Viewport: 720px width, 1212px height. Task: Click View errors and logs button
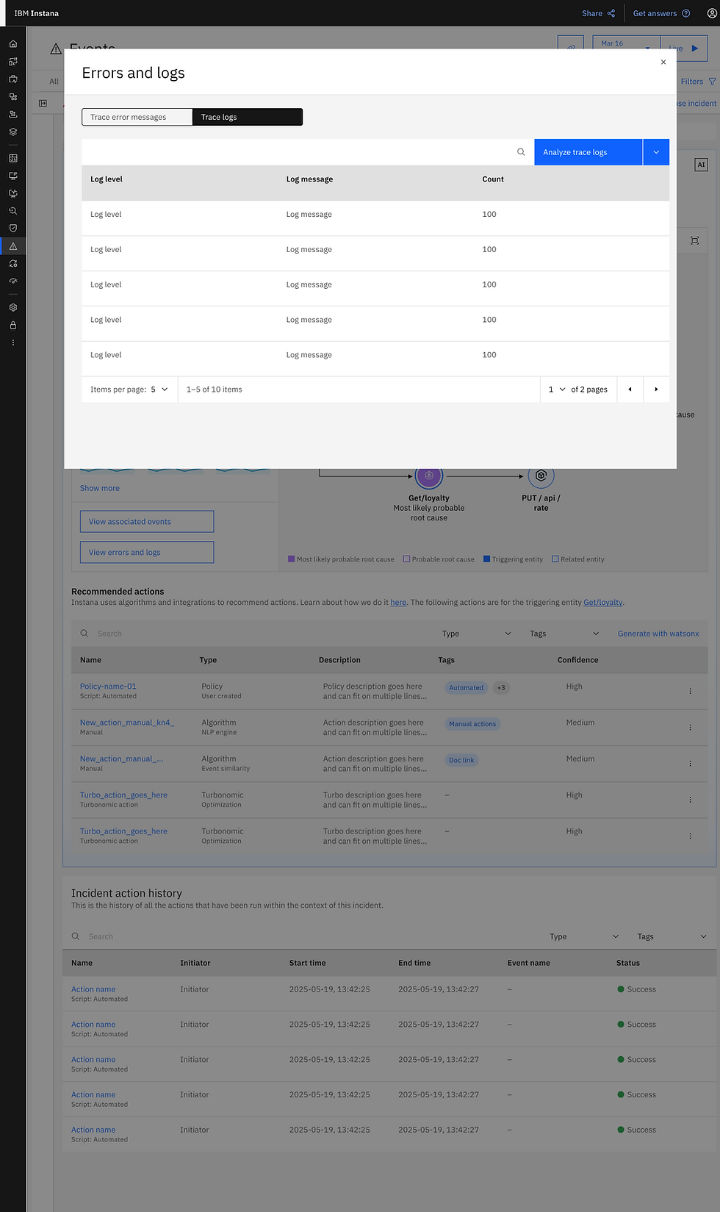[x=147, y=553]
